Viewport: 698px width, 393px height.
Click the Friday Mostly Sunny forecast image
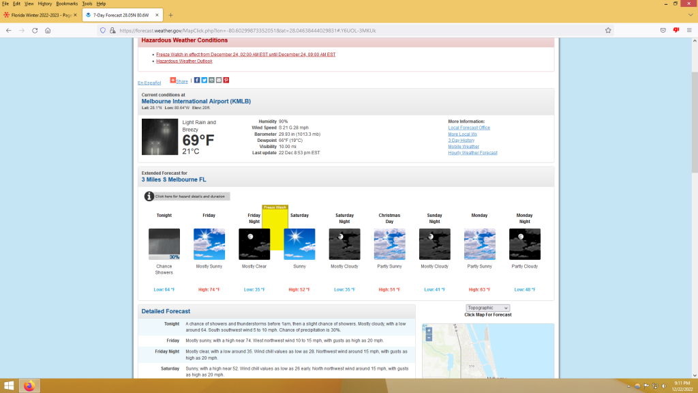pos(209,244)
